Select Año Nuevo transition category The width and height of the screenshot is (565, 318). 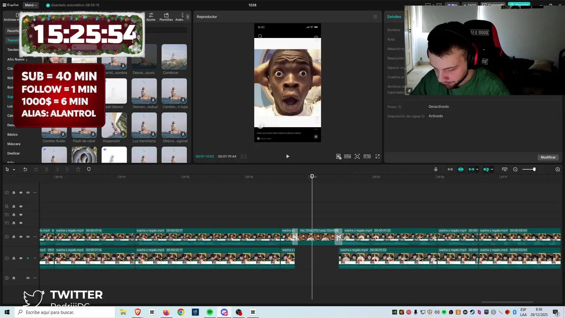(x=16, y=59)
